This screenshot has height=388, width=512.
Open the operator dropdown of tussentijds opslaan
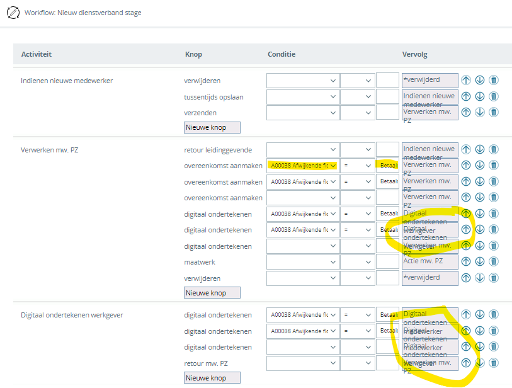click(357, 96)
